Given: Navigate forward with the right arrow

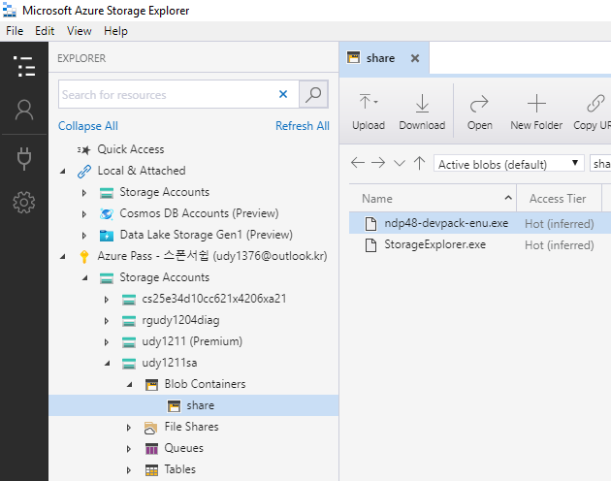Looking at the screenshot, I should pyautogui.click(x=378, y=163).
